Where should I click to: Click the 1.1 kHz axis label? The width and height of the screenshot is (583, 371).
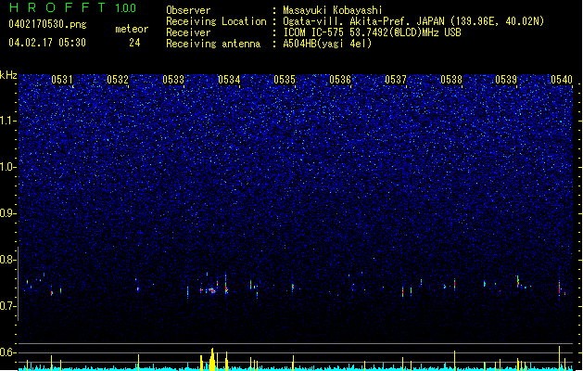coord(8,121)
